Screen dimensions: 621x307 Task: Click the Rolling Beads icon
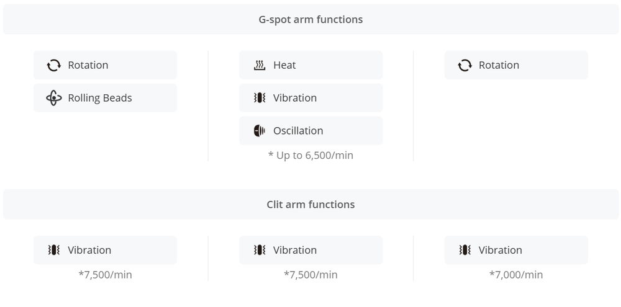54,98
